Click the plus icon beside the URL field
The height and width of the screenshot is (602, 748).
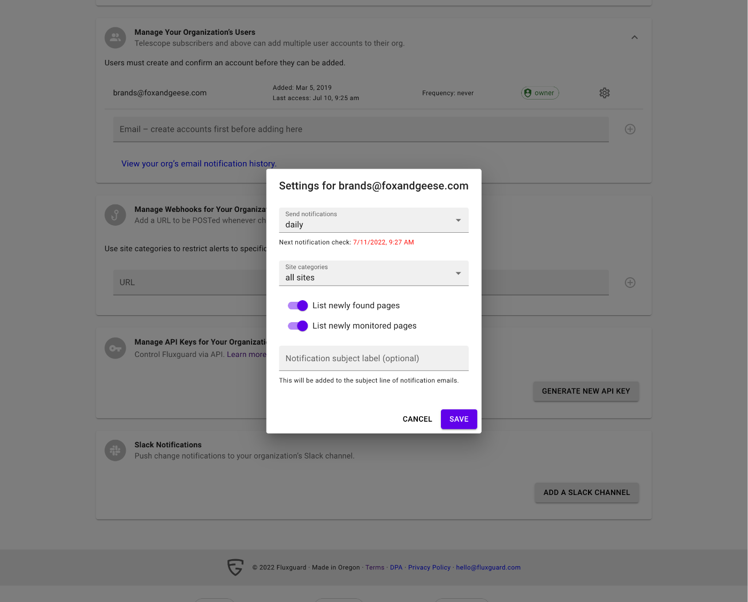coord(630,283)
